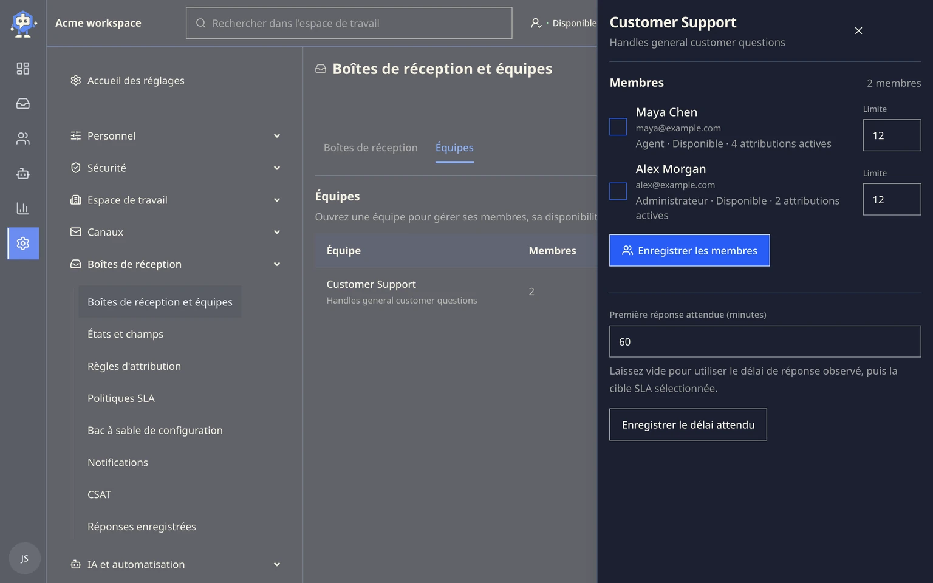Select the settings gear icon in left rail
Image resolution: width=933 pixels, height=583 pixels.
23,244
